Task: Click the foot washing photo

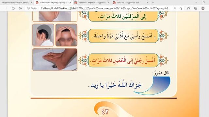Action: 55,59
